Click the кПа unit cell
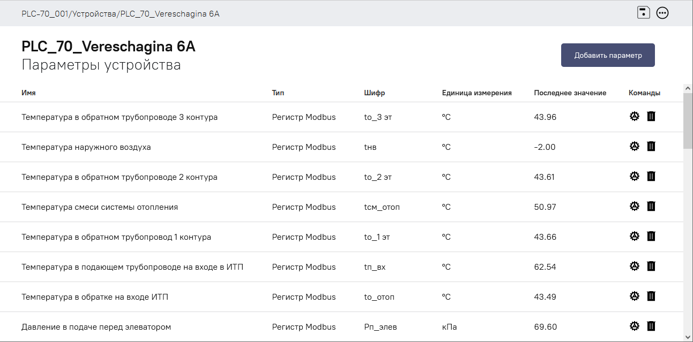This screenshot has height=342, width=693. (x=449, y=326)
